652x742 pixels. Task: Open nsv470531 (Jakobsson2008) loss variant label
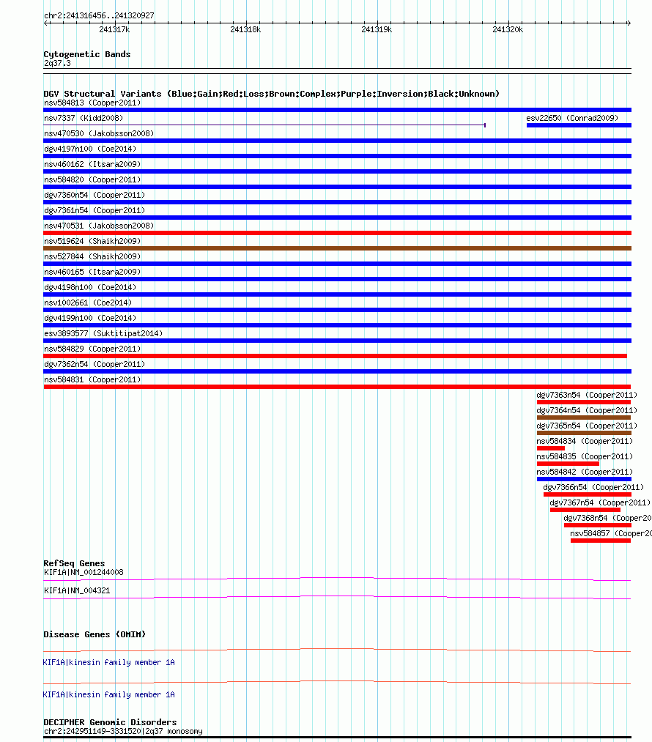[x=99, y=226]
